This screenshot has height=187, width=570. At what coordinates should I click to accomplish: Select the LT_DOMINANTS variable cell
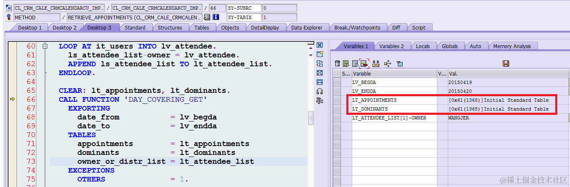(395, 109)
